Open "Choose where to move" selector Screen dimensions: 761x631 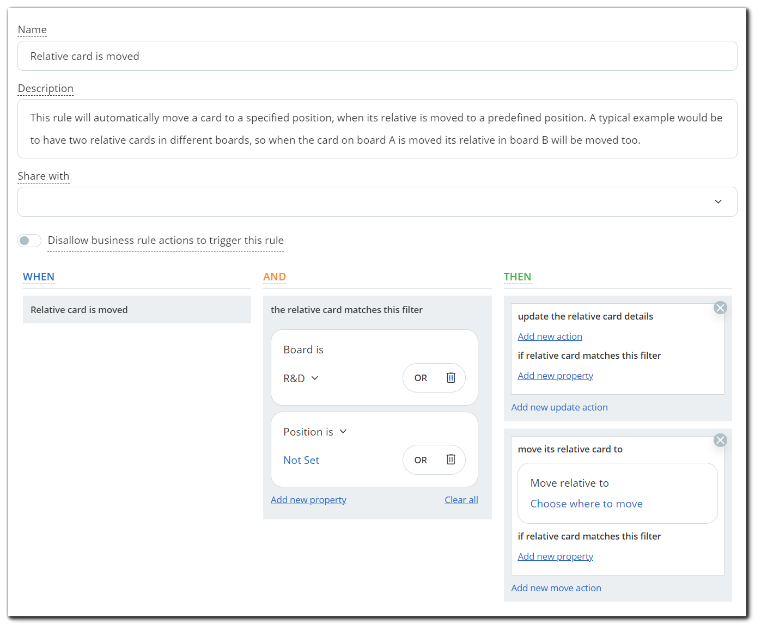point(586,503)
